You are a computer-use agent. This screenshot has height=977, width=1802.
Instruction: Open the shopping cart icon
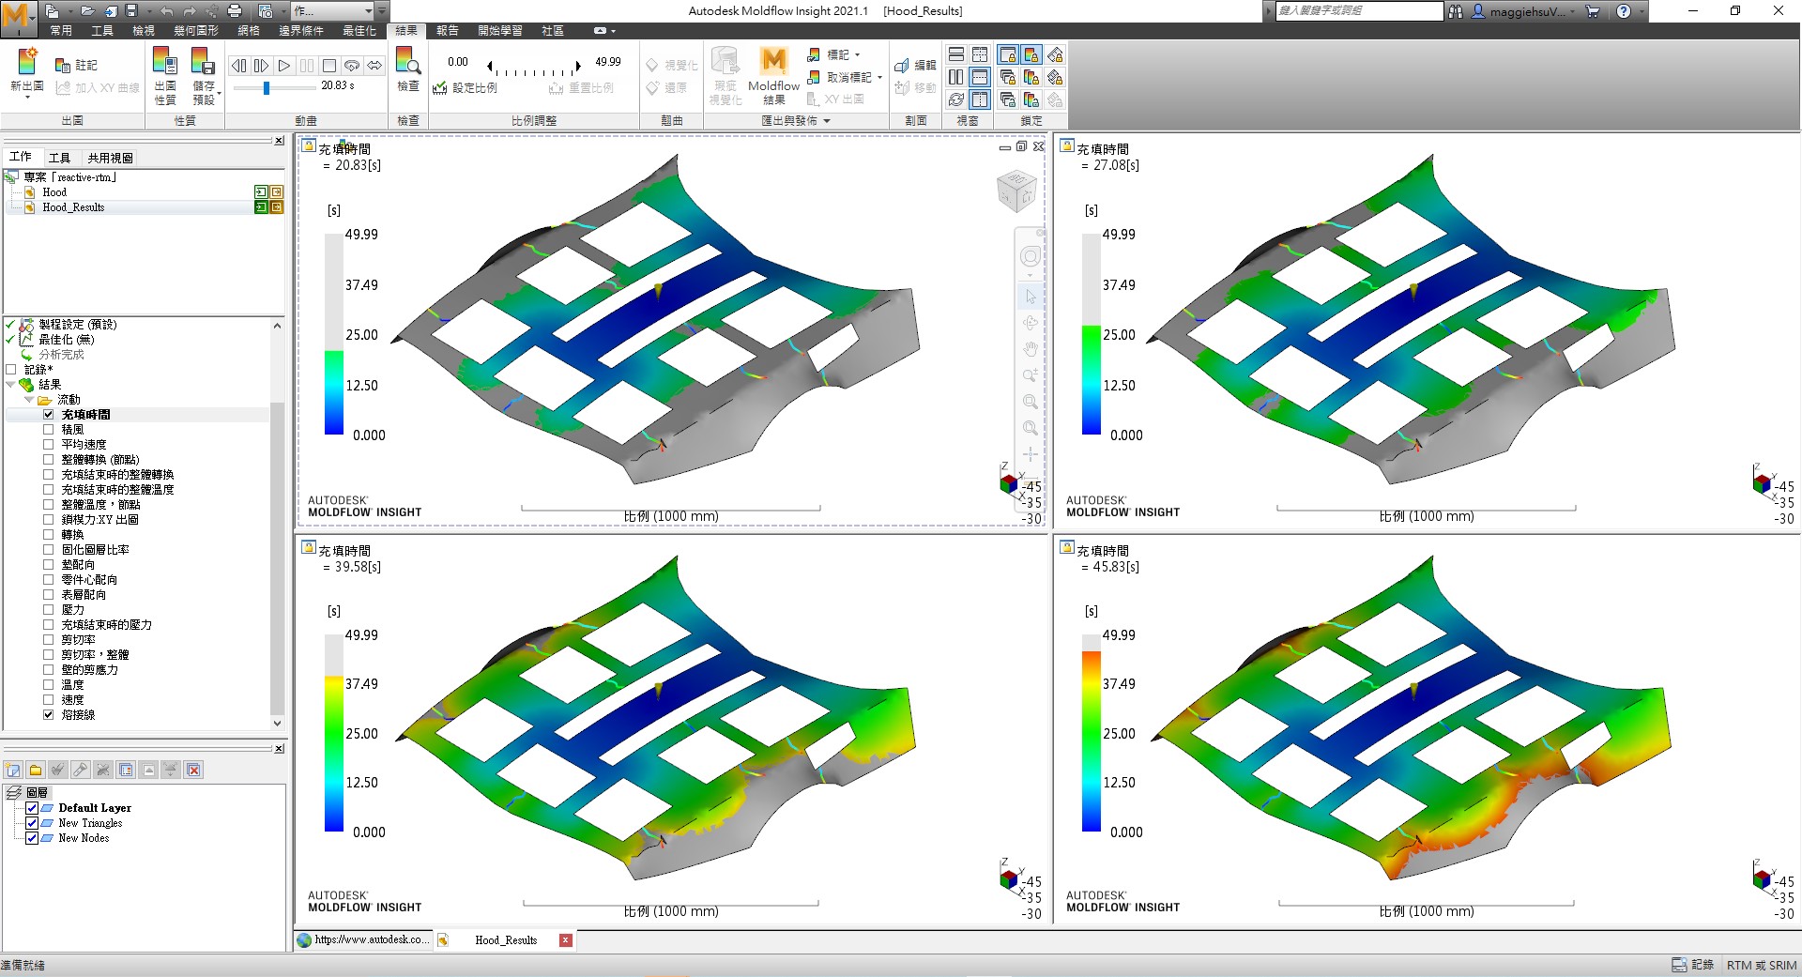coord(1592,11)
